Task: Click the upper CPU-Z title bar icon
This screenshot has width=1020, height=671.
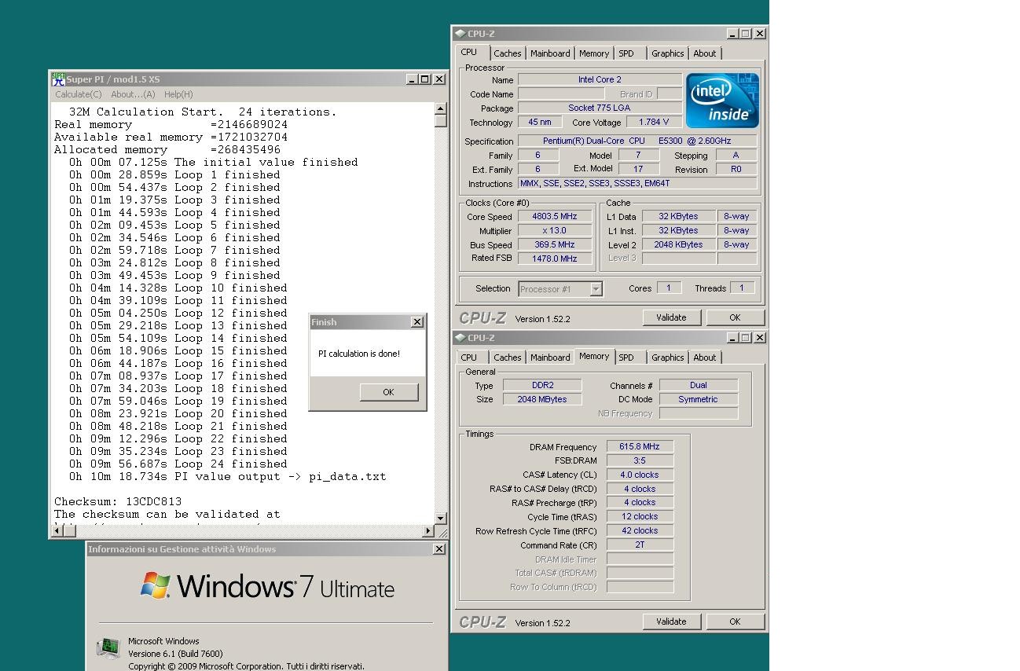Action: (460, 34)
